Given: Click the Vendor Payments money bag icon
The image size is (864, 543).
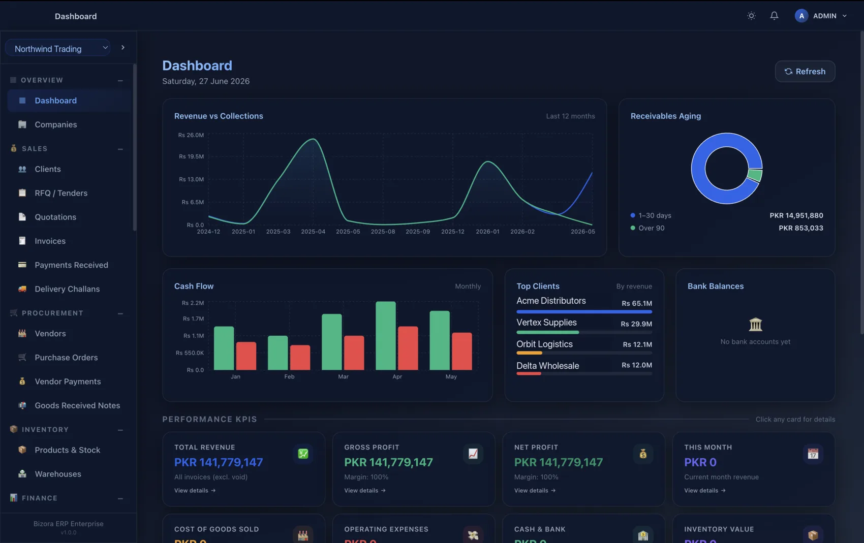Looking at the screenshot, I should pos(22,381).
